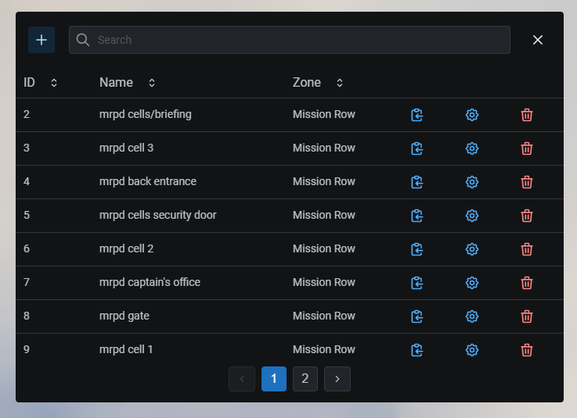
Task: Close the door list panel
Action: pyautogui.click(x=538, y=40)
